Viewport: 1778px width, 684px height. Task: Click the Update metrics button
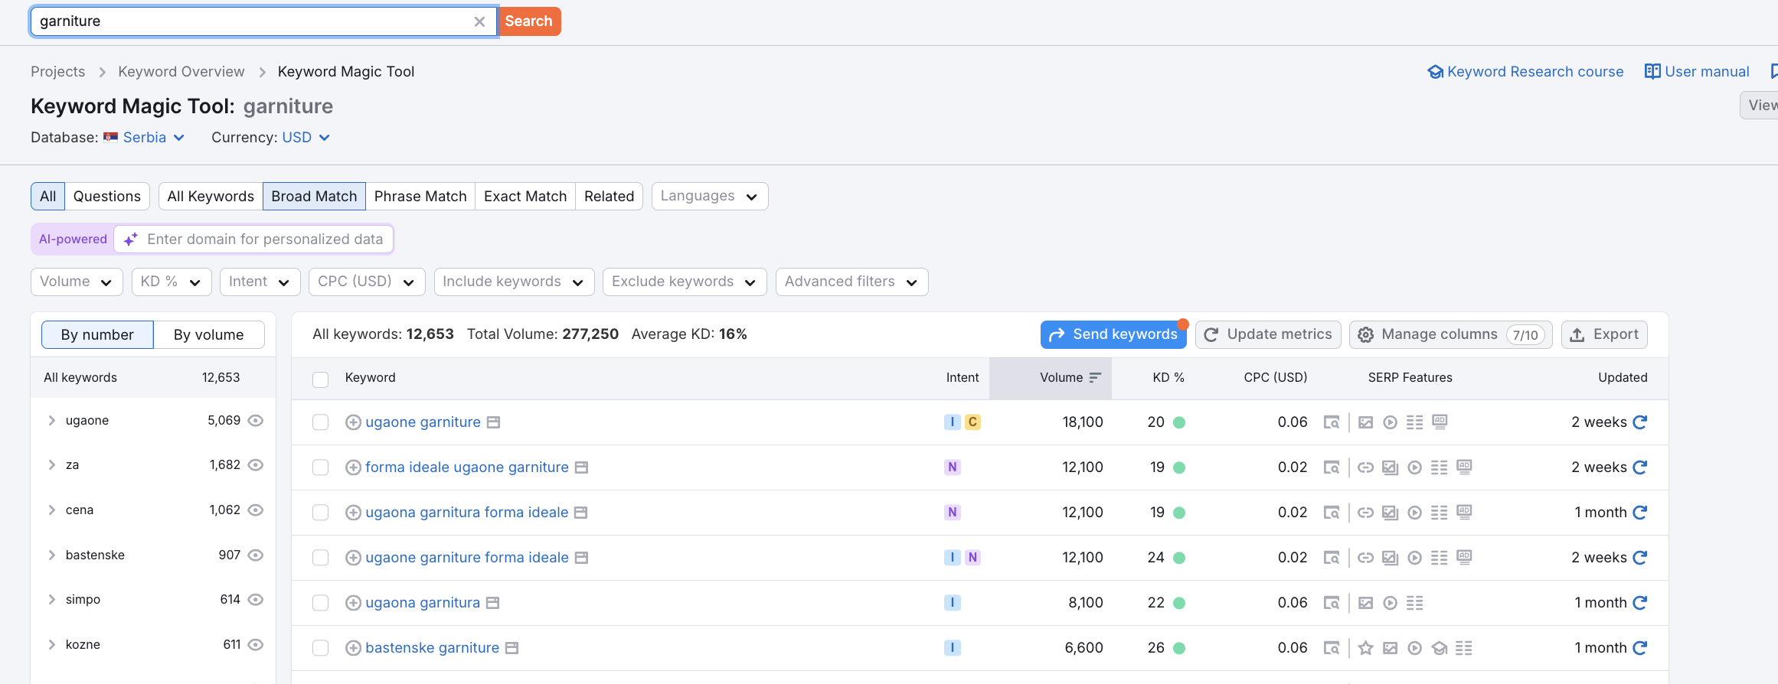(1268, 334)
